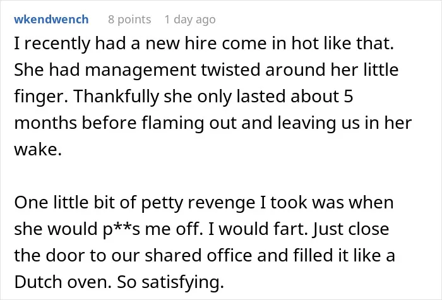The width and height of the screenshot is (442, 300).
Task: Click the word twisted in second line
Action: coord(230,70)
